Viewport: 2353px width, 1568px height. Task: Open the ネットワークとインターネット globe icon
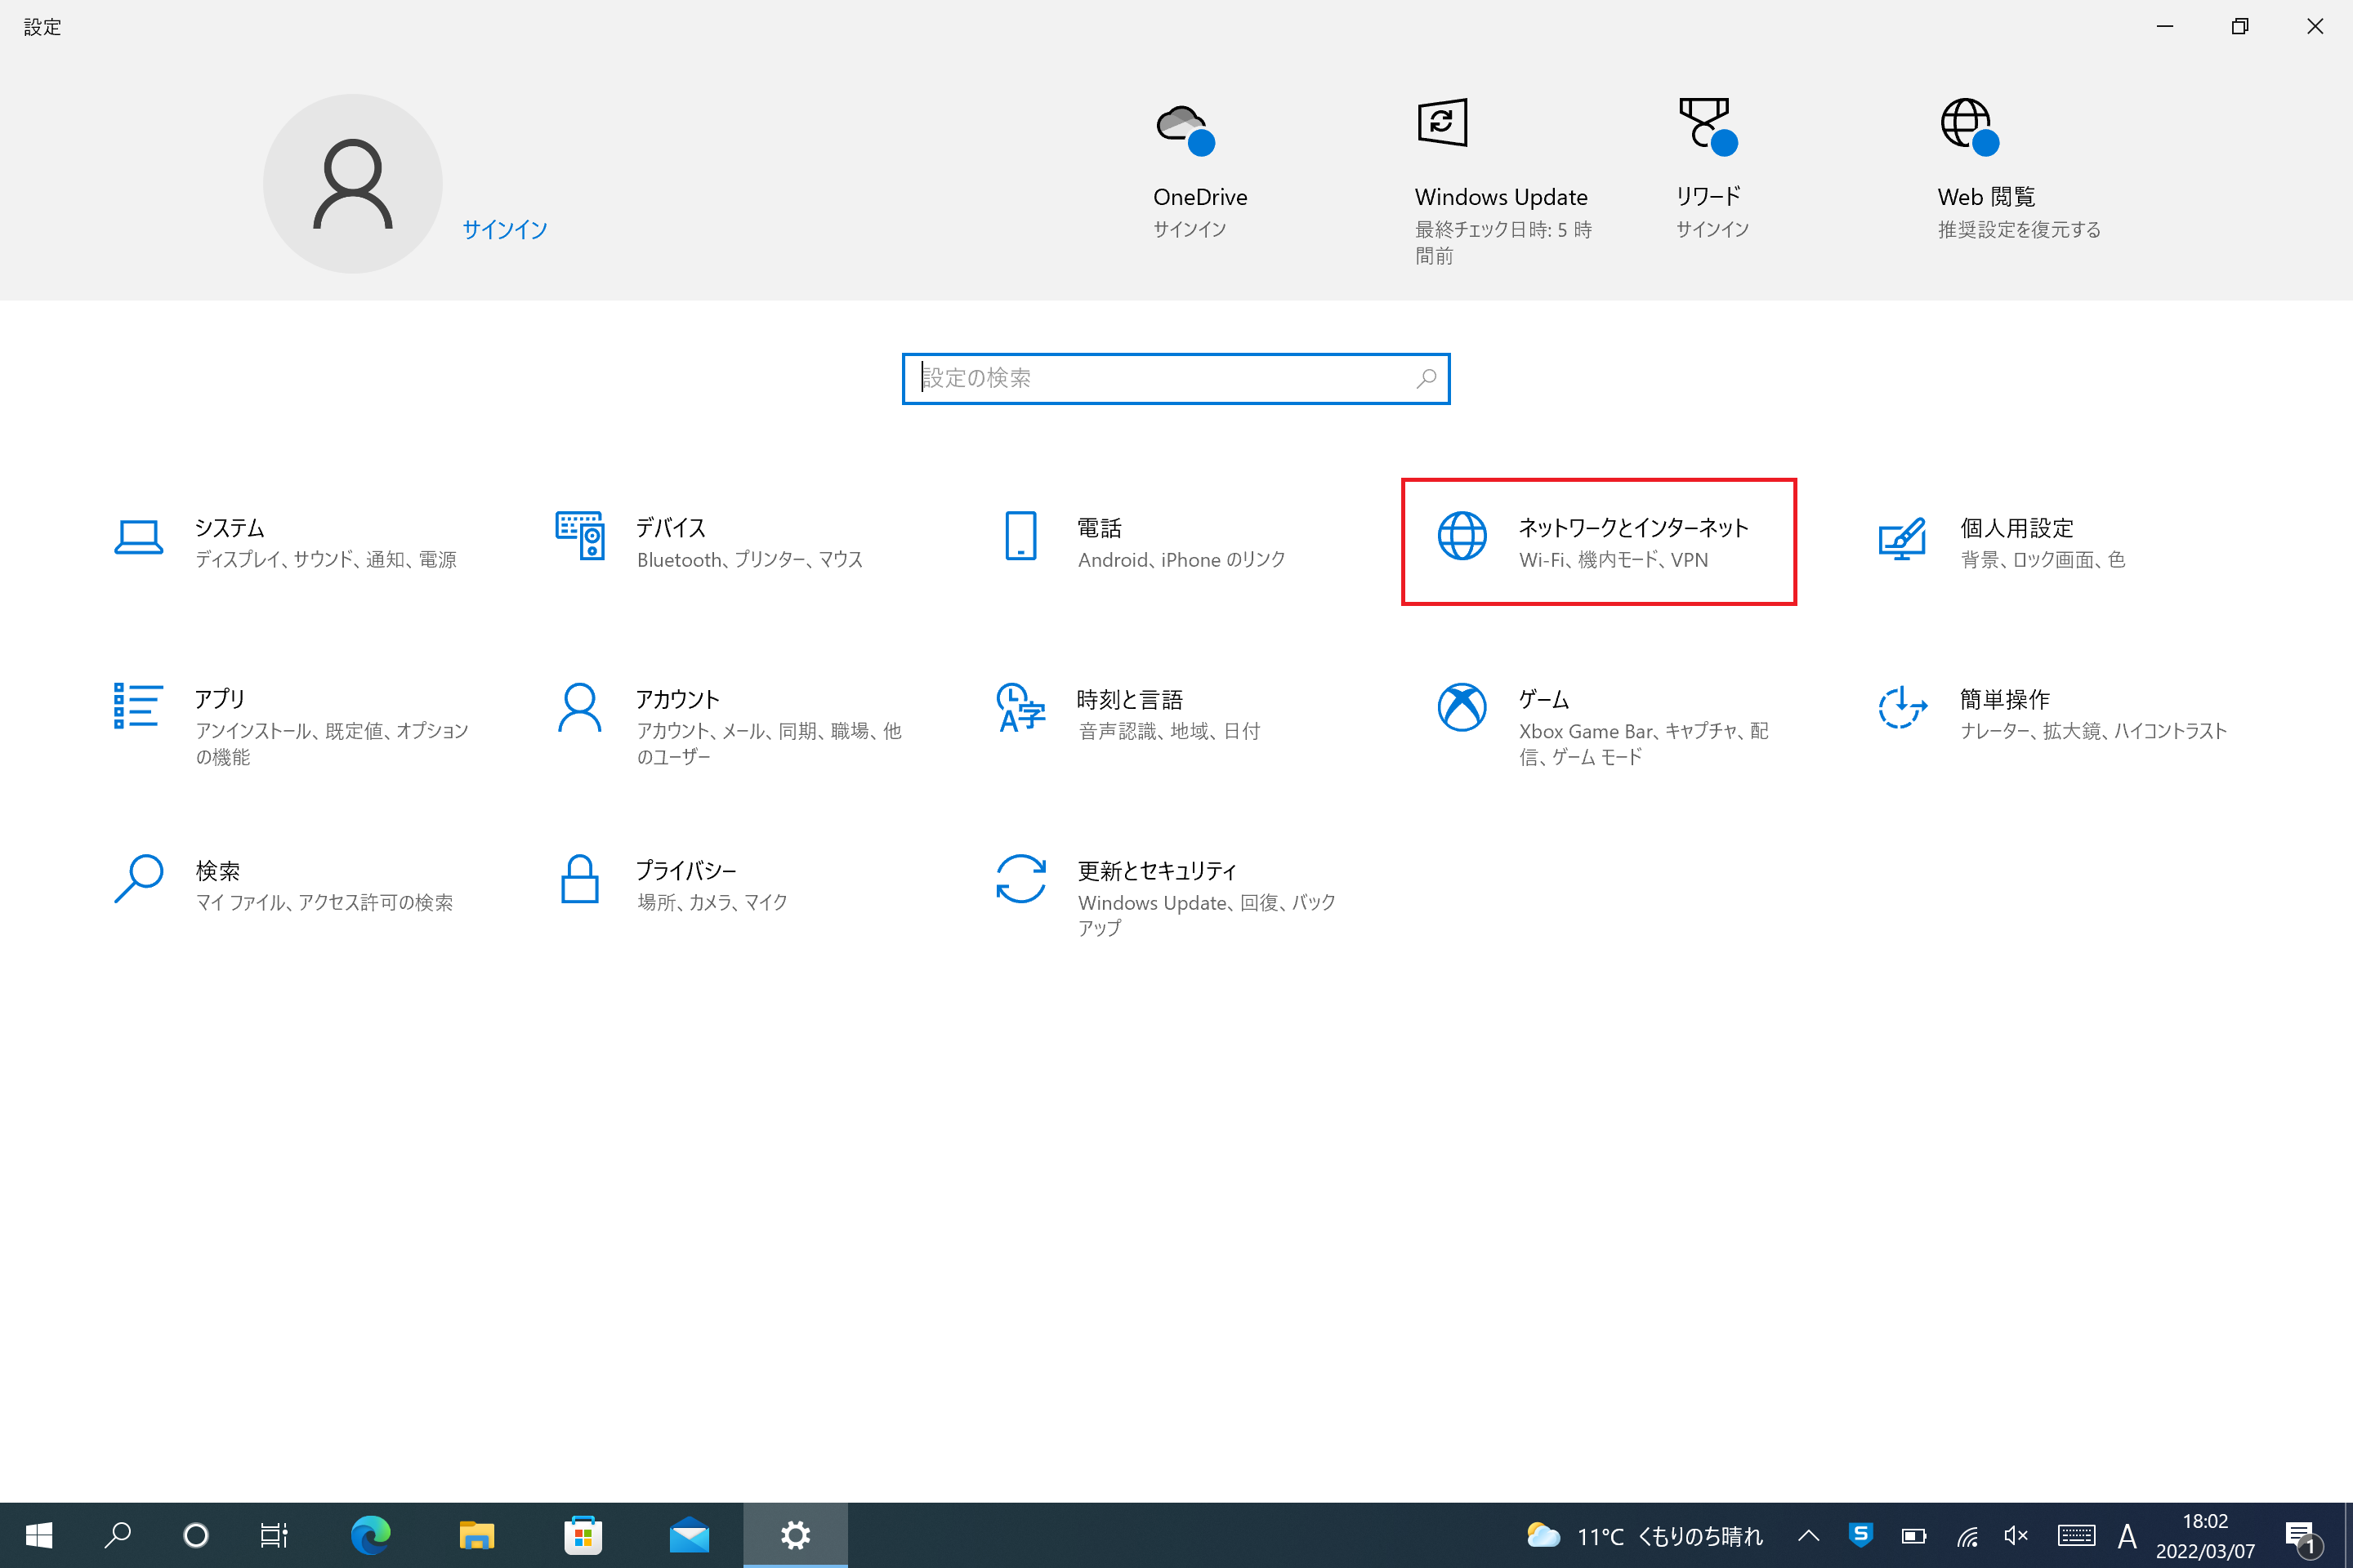1462,536
